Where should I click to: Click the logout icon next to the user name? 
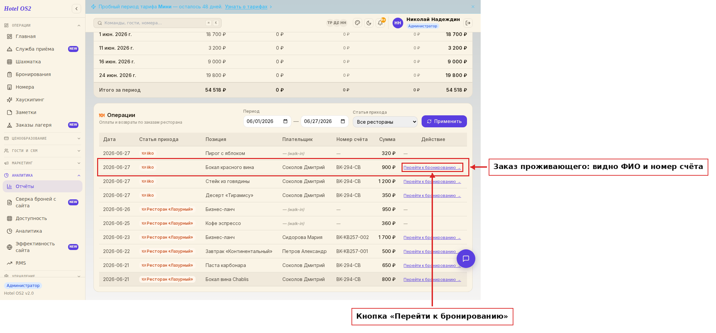[x=468, y=23]
